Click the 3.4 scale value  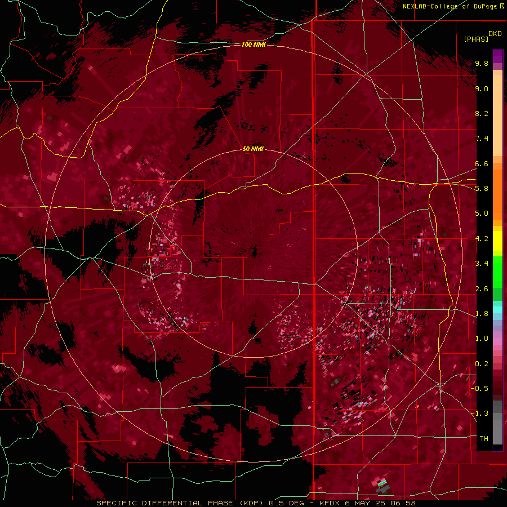[482, 264]
